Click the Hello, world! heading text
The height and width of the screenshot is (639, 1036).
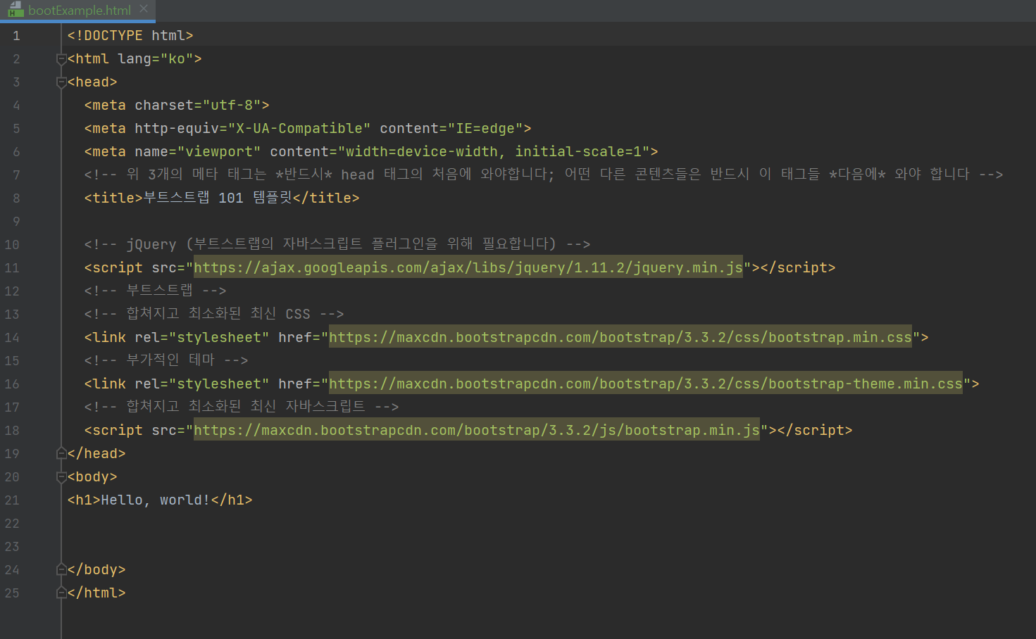(x=156, y=500)
